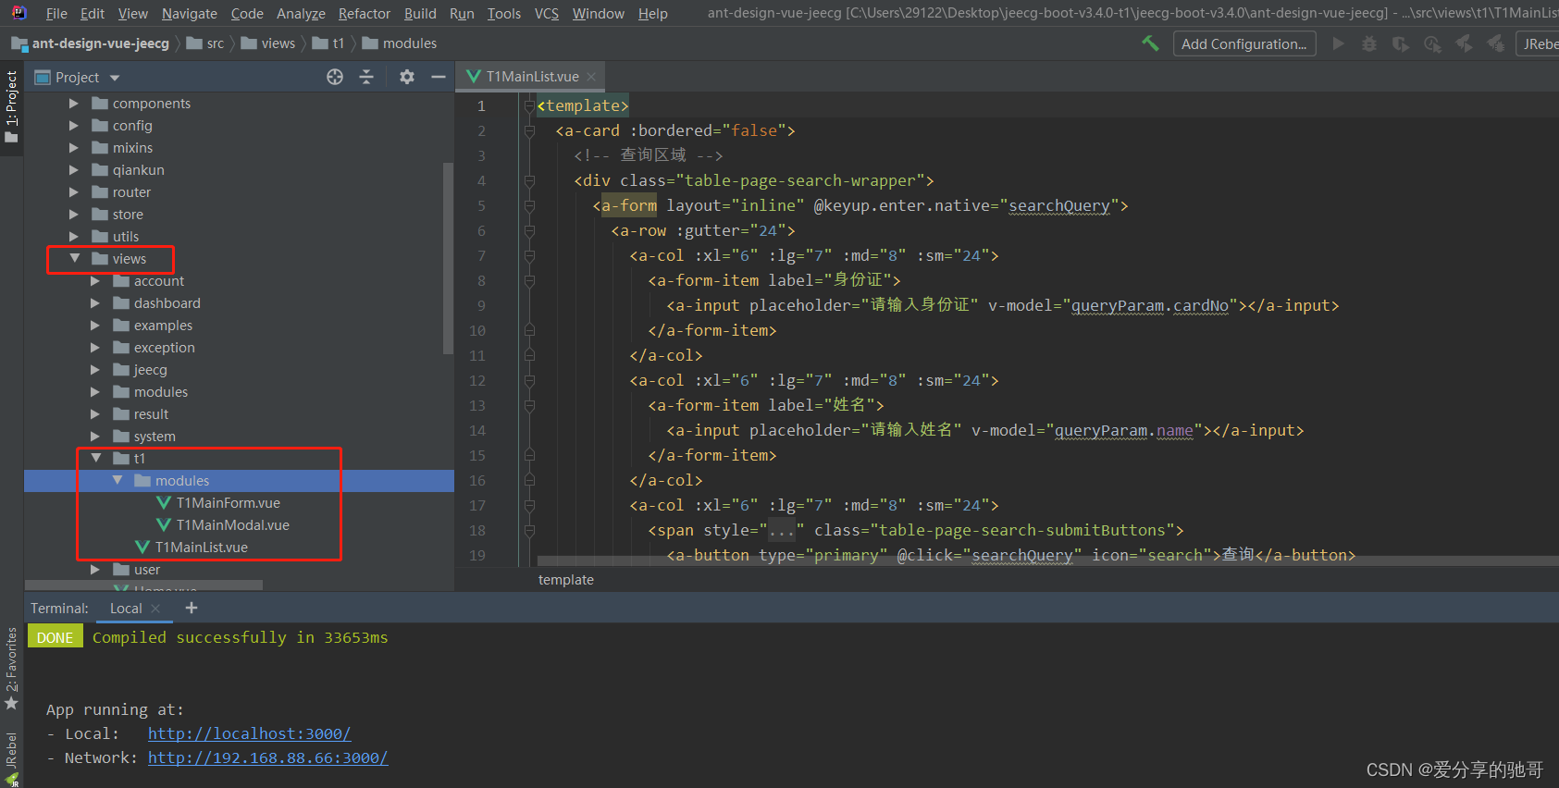Close the Local terminal tab
This screenshot has height=788, width=1559.
tap(155, 609)
